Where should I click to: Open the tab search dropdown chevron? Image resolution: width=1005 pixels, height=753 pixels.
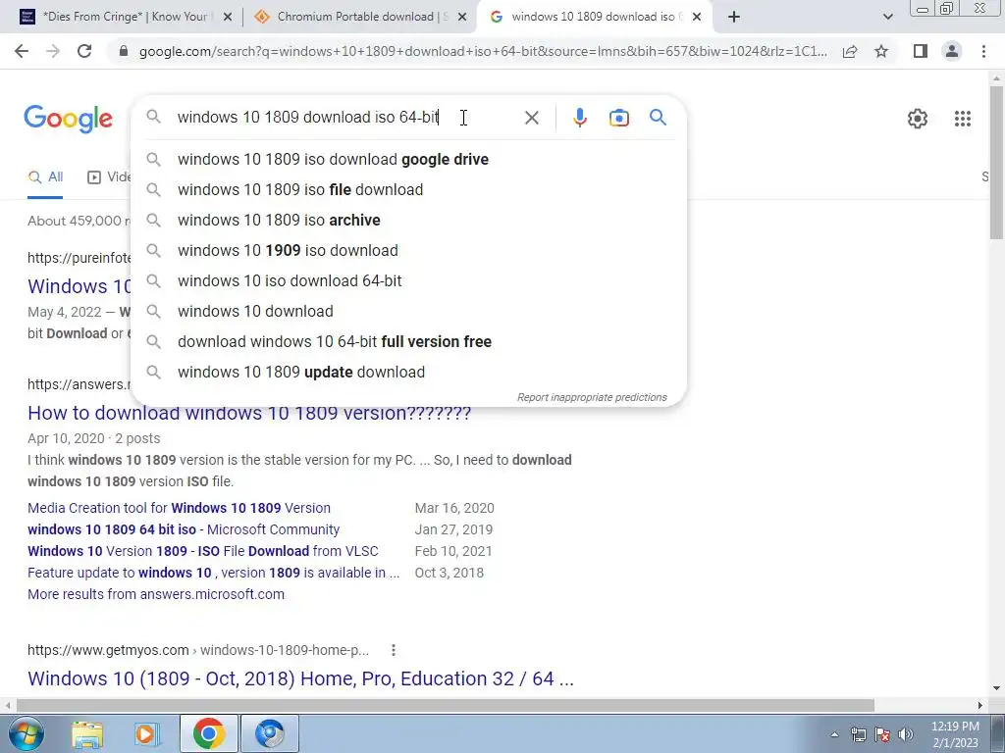pyautogui.click(x=887, y=18)
